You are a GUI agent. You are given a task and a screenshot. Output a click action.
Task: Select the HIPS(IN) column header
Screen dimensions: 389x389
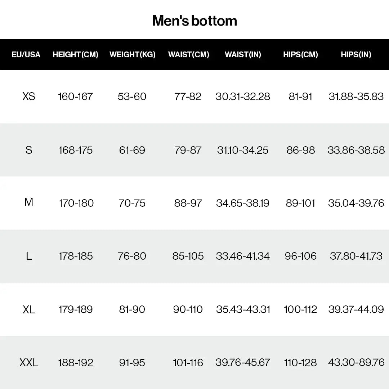point(356,55)
